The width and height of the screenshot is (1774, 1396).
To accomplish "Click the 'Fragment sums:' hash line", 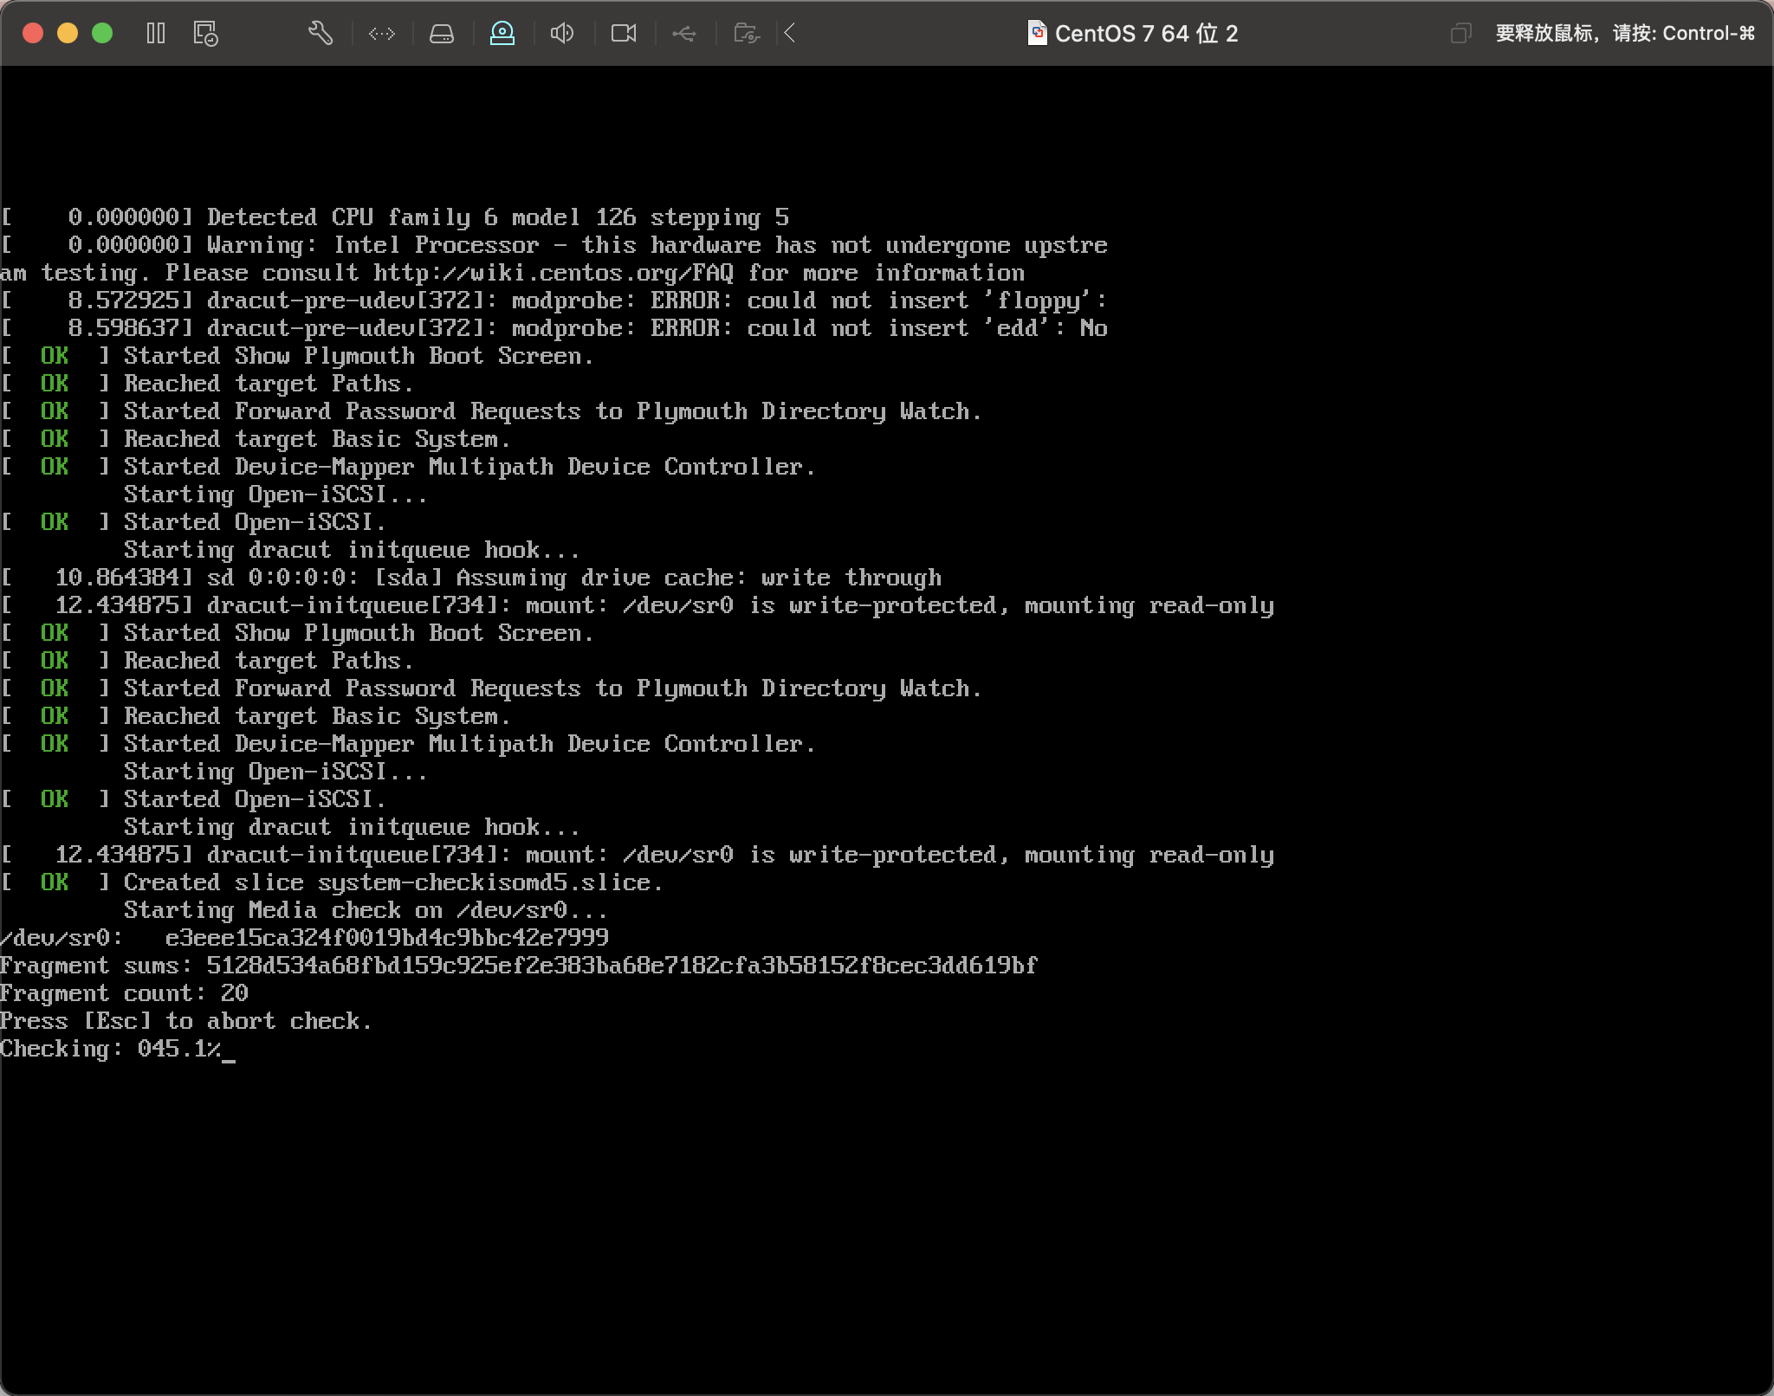I will (x=519, y=966).
